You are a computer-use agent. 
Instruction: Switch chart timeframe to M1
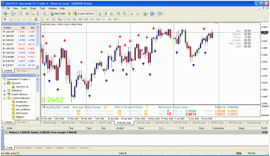[69, 19]
